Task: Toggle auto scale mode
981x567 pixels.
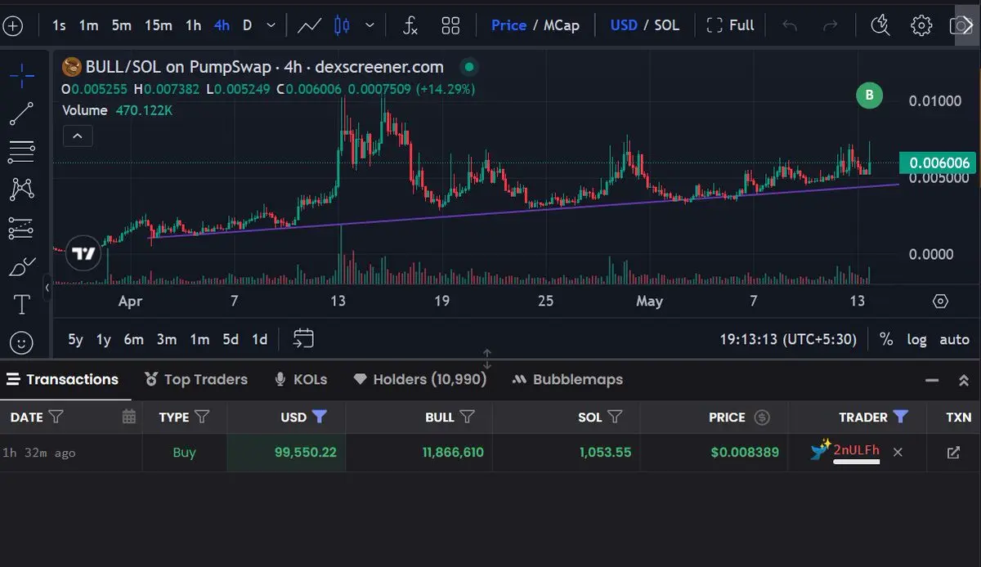Action: [x=954, y=339]
